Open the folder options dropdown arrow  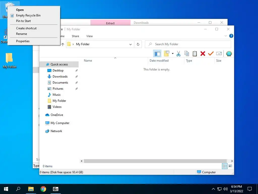[173, 54]
